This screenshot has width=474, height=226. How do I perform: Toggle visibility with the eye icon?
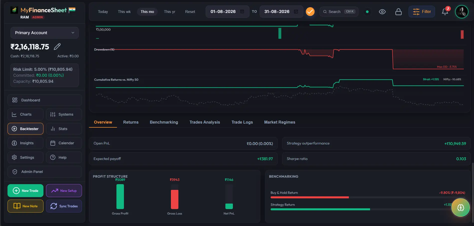pyautogui.click(x=382, y=11)
